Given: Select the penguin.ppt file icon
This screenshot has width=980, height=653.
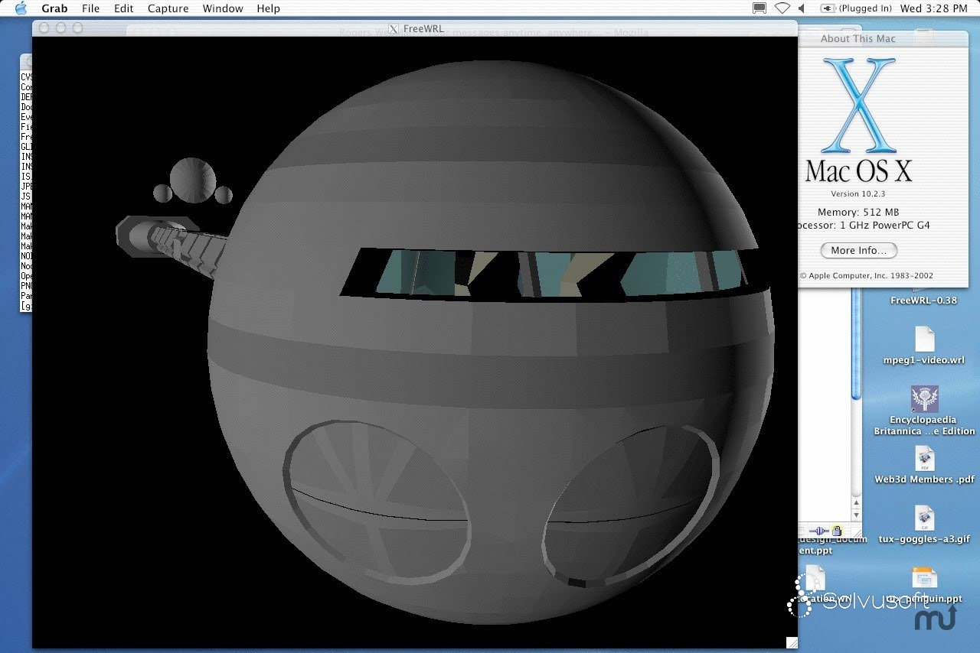Looking at the screenshot, I should [924, 579].
